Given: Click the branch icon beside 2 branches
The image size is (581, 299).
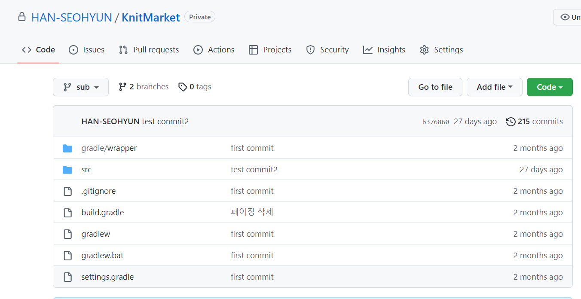Looking at the screenshot, I should tap(122, 87).
